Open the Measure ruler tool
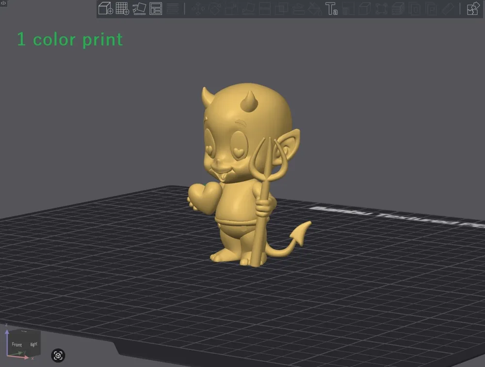 click(x=448, y=8)
